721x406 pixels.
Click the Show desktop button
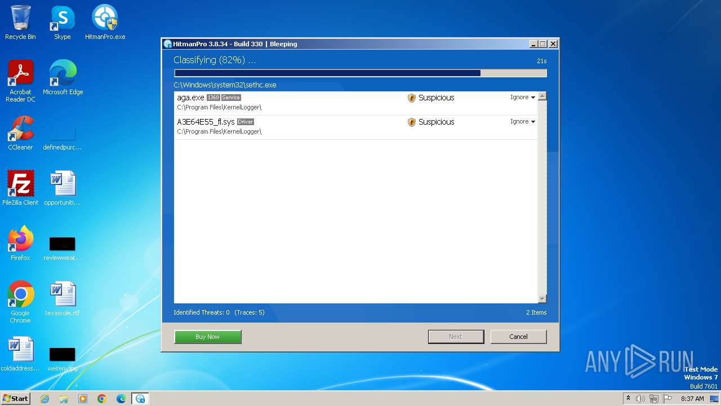tap(715, 399)
